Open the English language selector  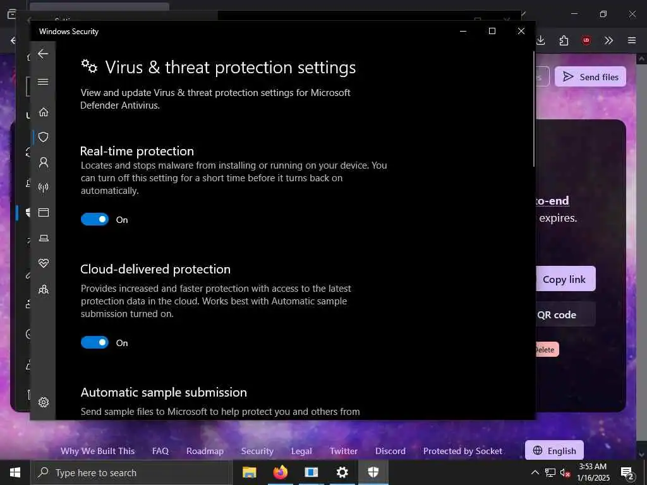pyautogui.click(x=553, y=450)
